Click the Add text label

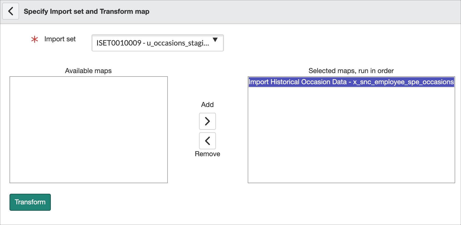pos(207,105)
